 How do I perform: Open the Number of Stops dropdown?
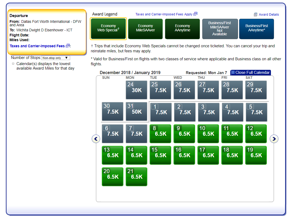pos(56,58)
